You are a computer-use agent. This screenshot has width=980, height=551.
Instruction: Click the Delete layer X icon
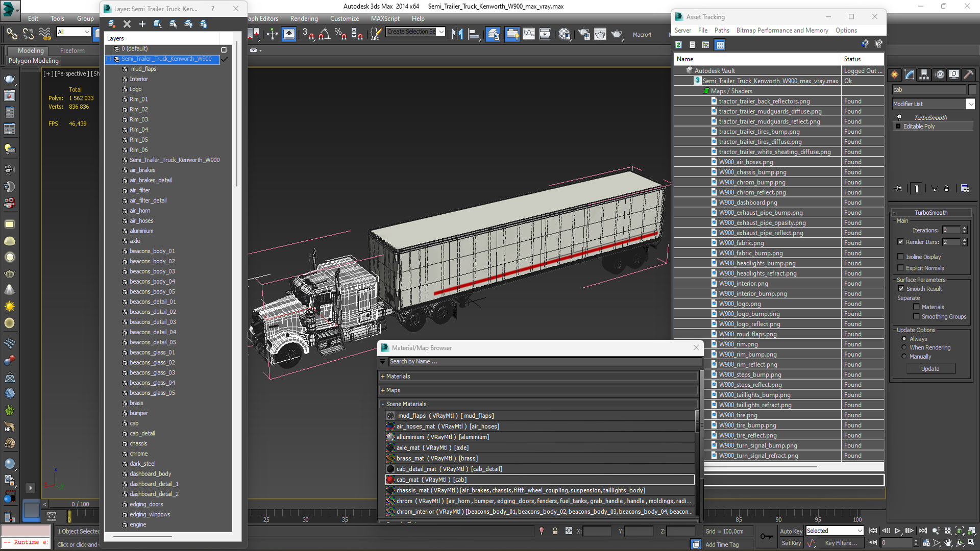pos(127,24)
